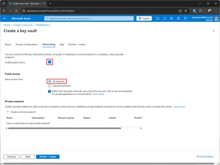Click the Previous button

11,157
